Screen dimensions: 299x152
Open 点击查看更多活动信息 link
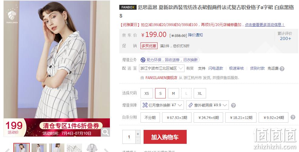click(x=265, y=25)
